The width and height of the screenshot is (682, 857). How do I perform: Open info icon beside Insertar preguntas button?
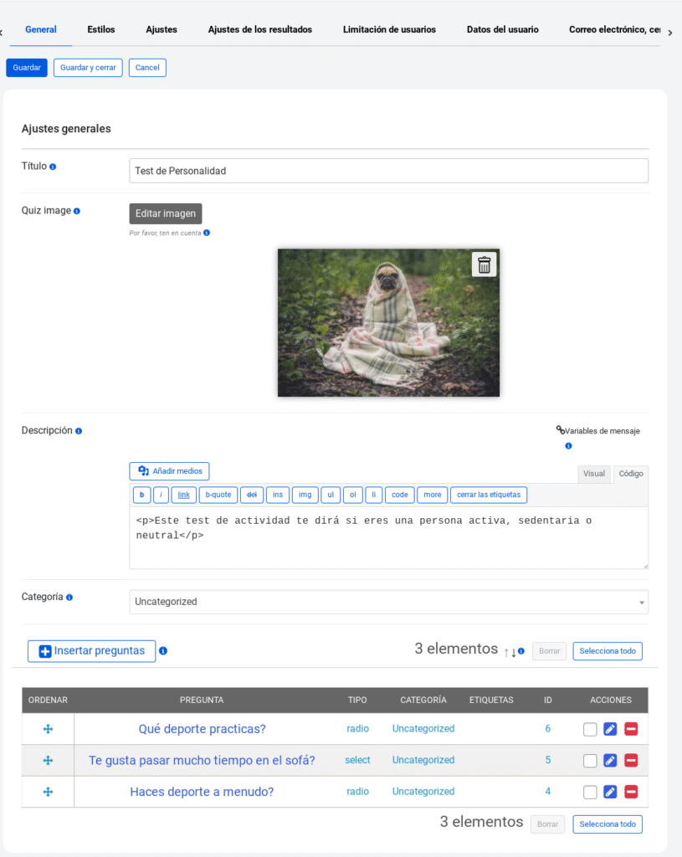[x=163, y=650]
